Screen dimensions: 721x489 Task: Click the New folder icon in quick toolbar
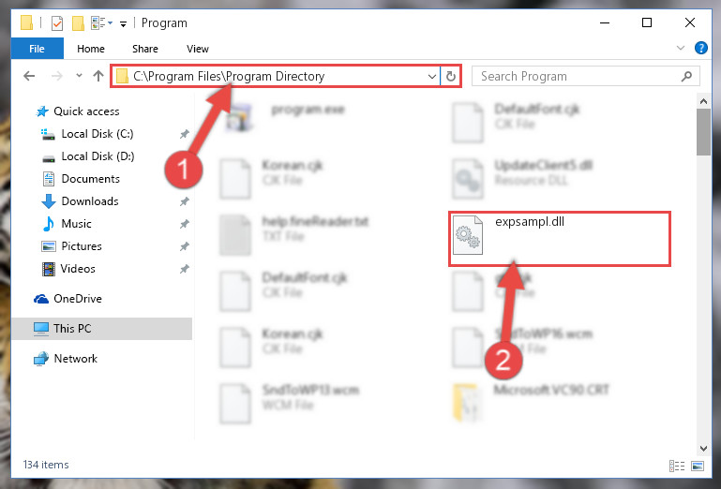point(78,22)
